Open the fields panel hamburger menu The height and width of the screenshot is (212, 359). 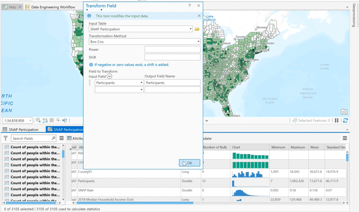pyautogui.click(x=61, y=138)
